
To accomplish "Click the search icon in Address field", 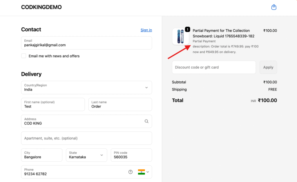I will pyautogui.click(x=146, y=121).
